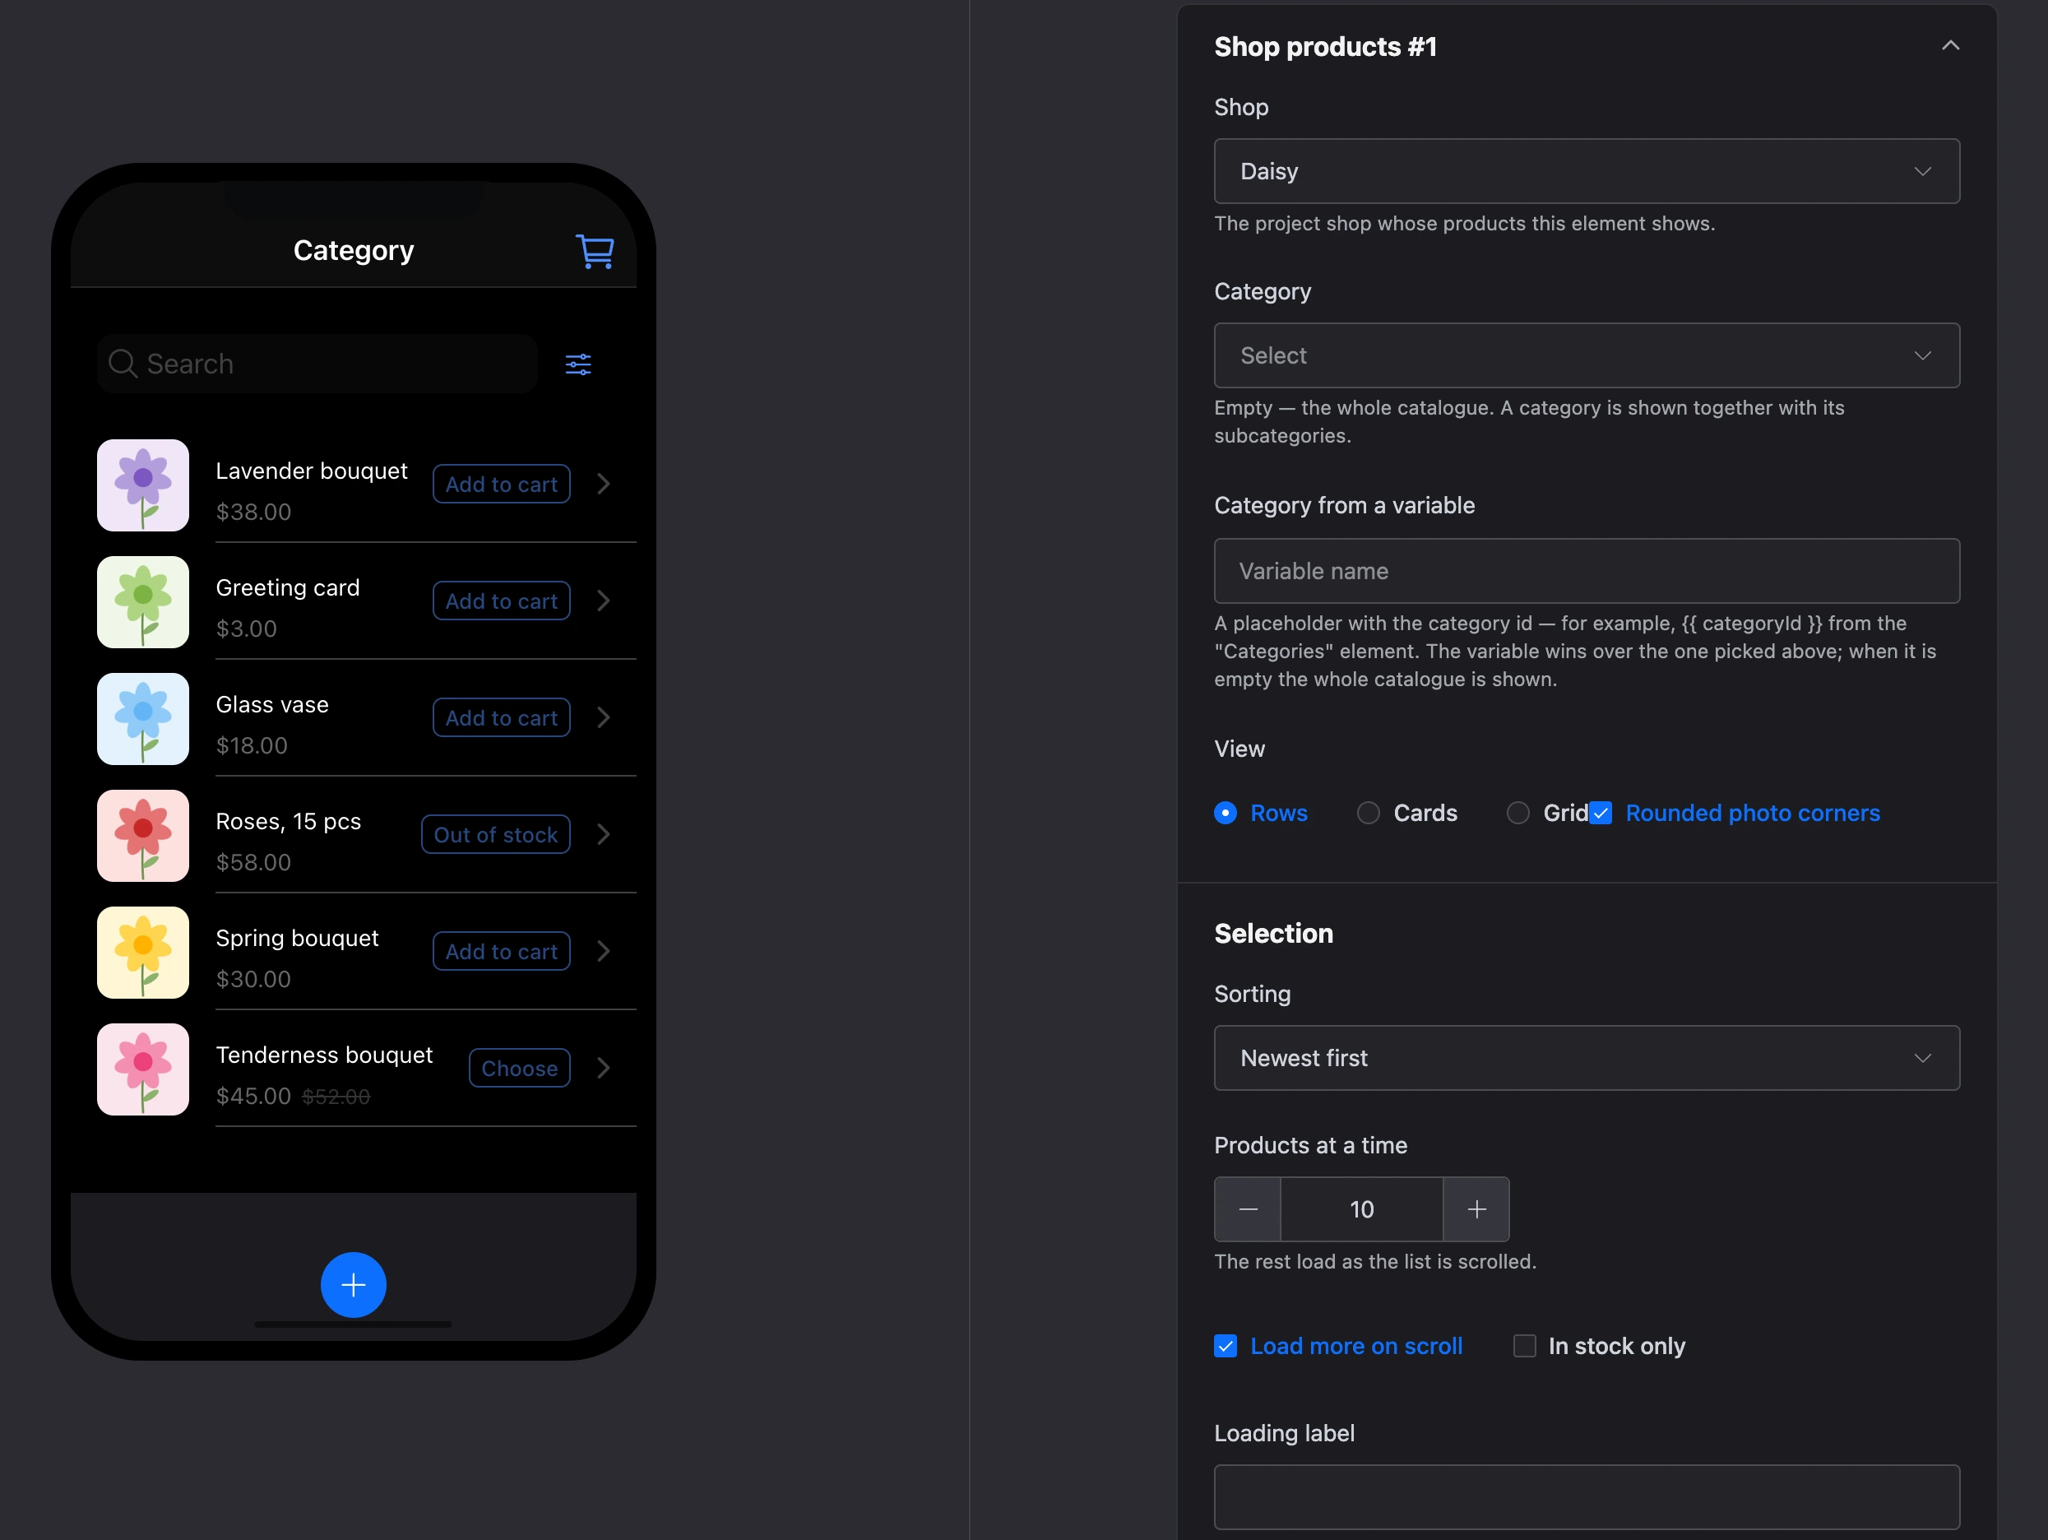
Task: Click the Glass vase product name
Action: pos(271,704)
